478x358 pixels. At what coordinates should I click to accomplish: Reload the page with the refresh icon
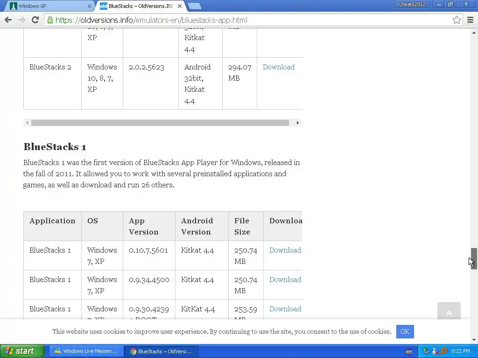coord(35,20)
